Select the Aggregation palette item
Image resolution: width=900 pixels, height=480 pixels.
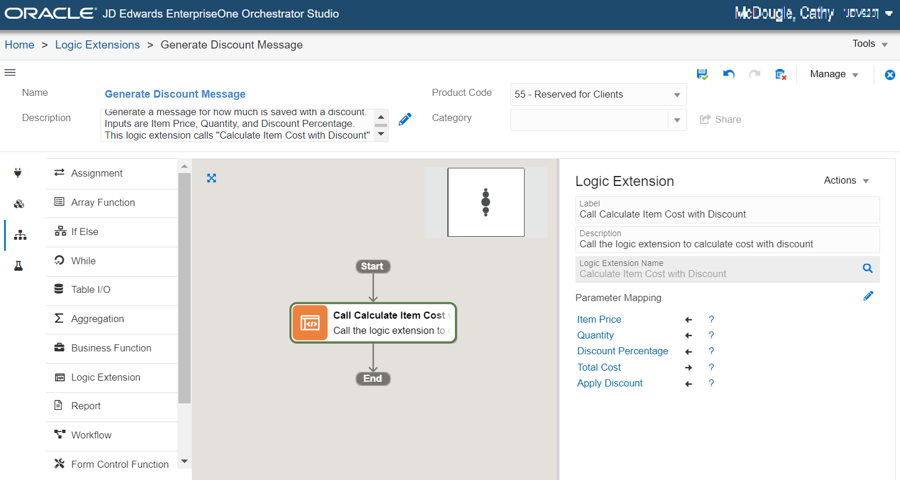112,319
